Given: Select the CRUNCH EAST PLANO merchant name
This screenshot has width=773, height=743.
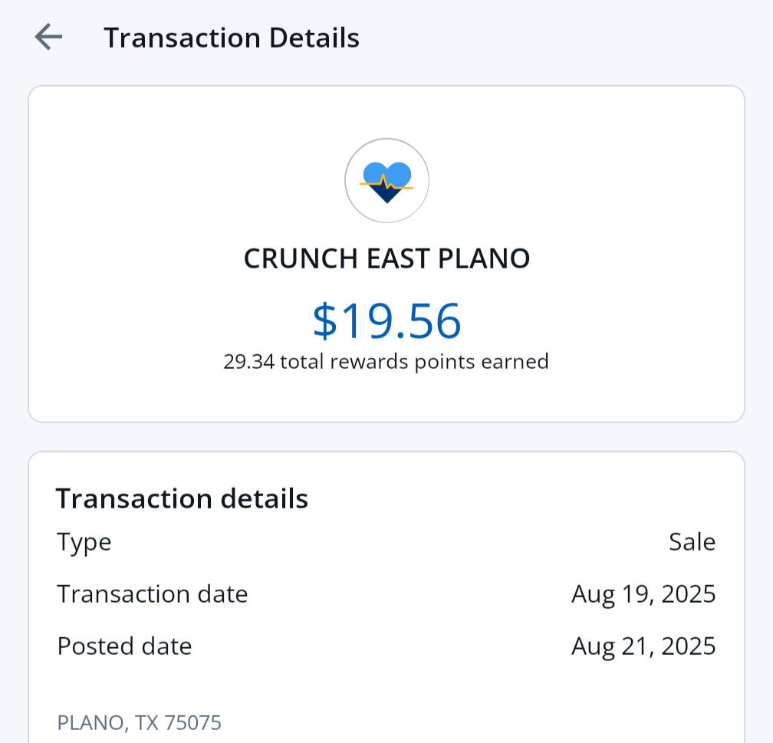Looking at the screenshot, I should (x=386, y=259).
